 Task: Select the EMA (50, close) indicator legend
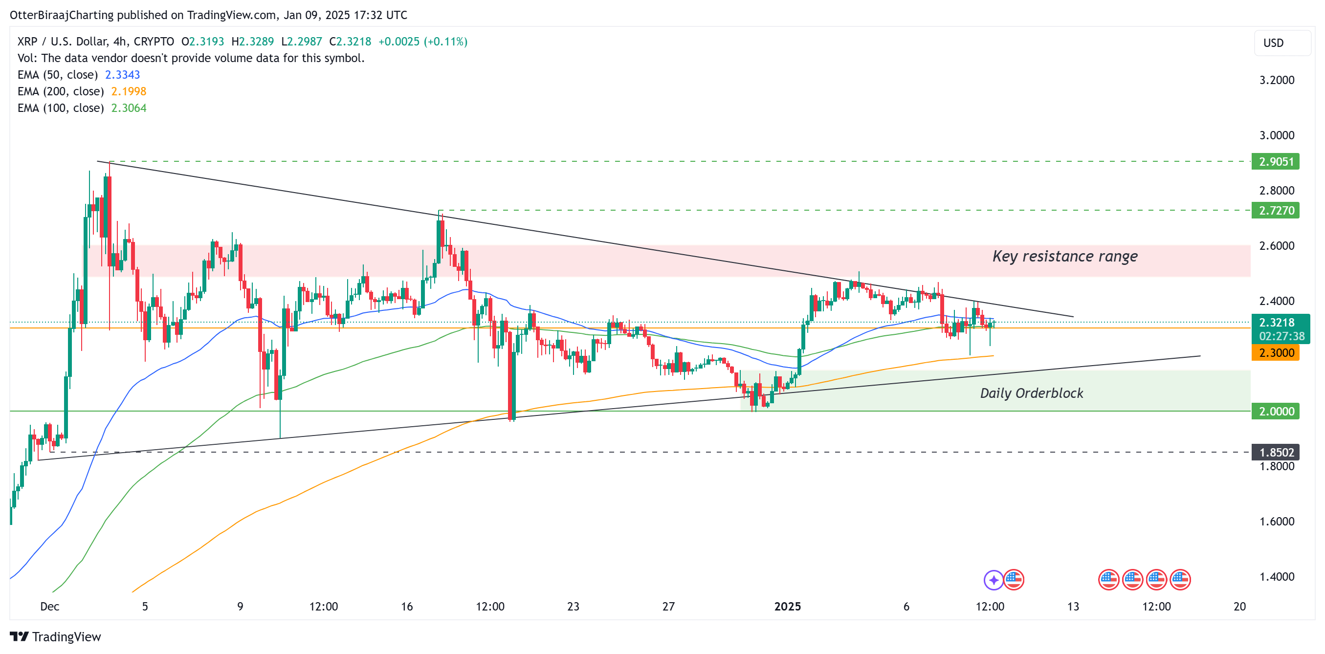point(79,75)
